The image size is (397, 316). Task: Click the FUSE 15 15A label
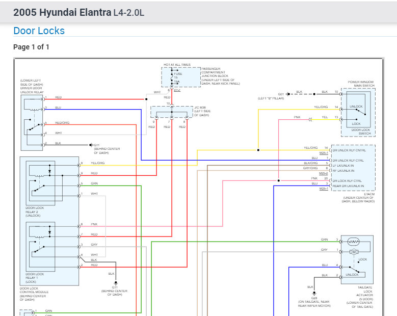click(x=178, y=77)
